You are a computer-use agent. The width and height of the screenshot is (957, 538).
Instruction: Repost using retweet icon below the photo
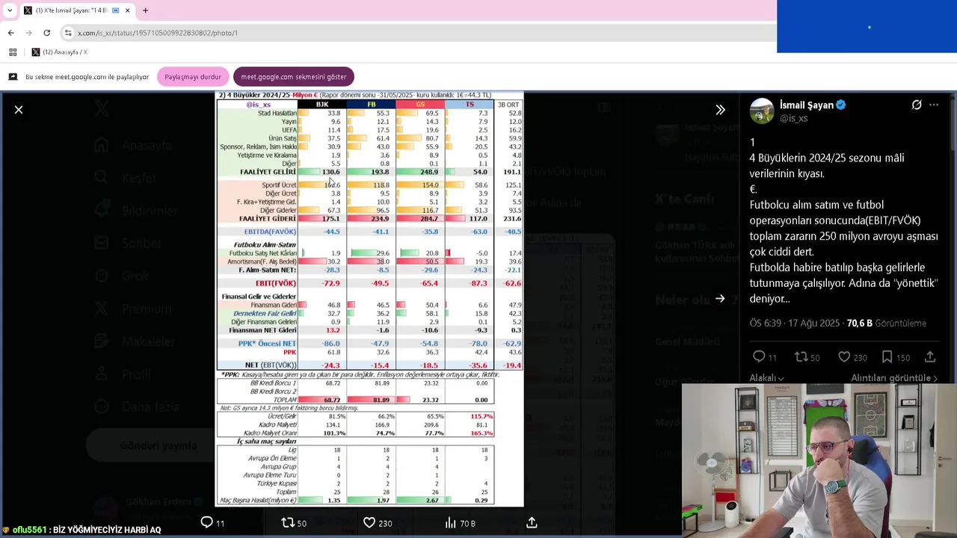287,523
